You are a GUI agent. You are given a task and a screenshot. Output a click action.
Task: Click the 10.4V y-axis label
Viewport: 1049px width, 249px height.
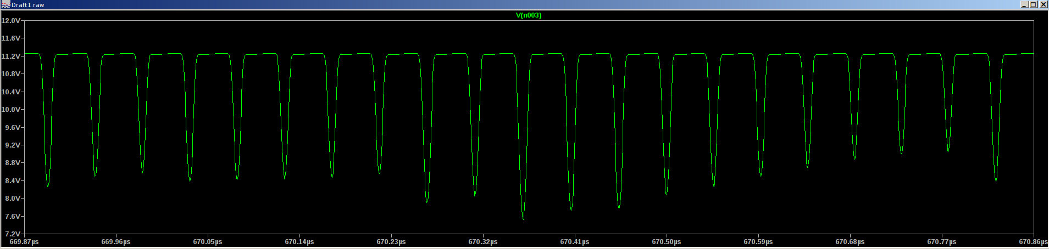11,92
